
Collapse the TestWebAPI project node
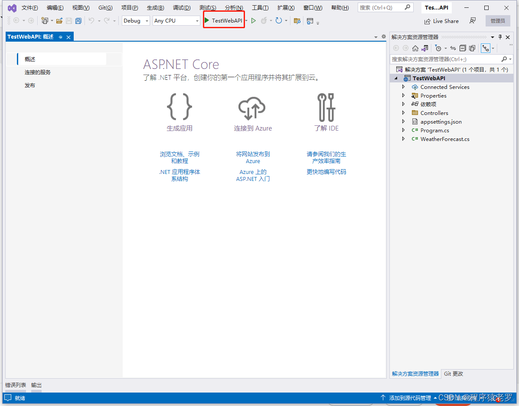pyautogui.click(x=396, y=78)
